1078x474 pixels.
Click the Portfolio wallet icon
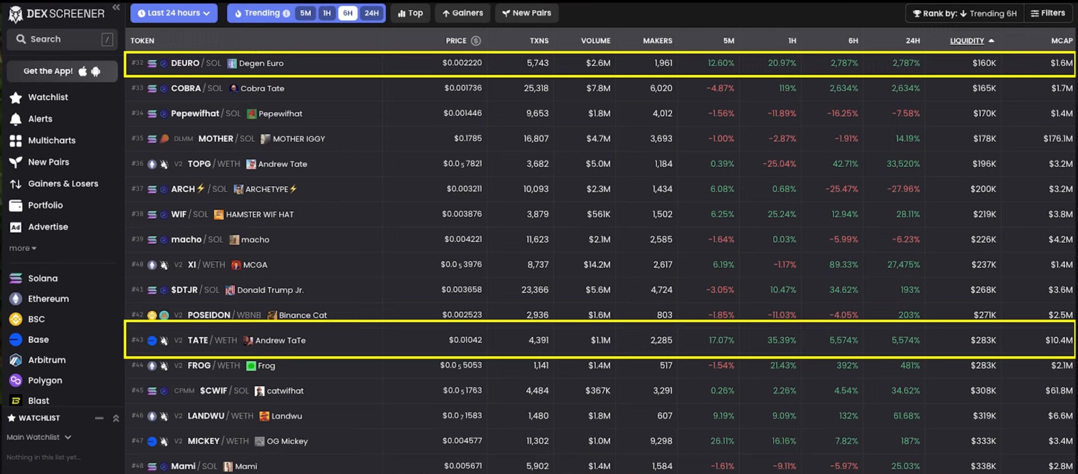16,205
